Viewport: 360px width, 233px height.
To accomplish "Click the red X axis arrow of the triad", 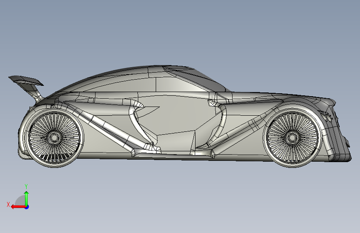I will click(18, 207).
